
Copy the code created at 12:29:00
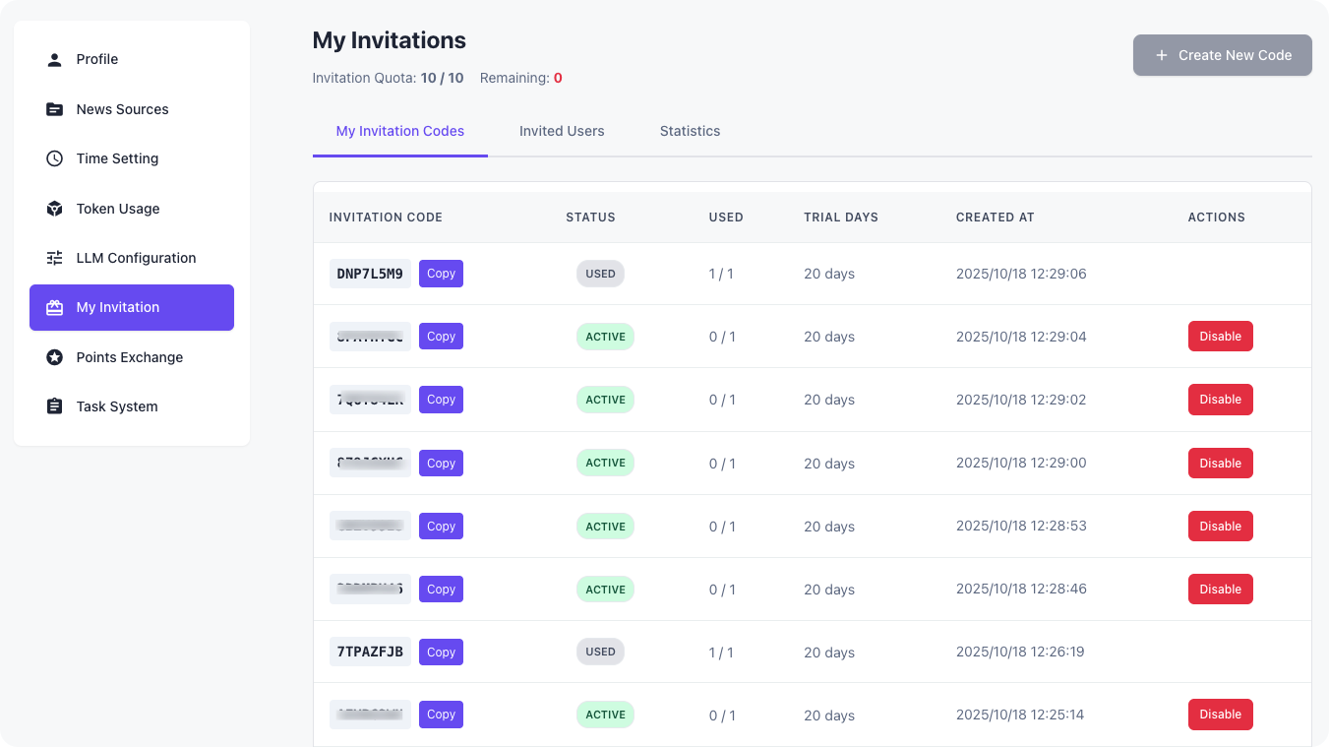[x=441, y=463]
